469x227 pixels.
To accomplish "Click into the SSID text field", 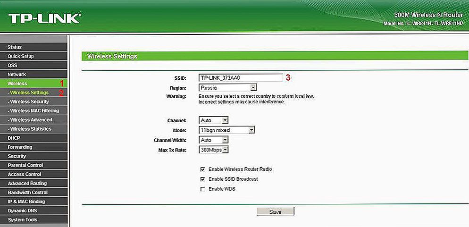I will [241, 78].
